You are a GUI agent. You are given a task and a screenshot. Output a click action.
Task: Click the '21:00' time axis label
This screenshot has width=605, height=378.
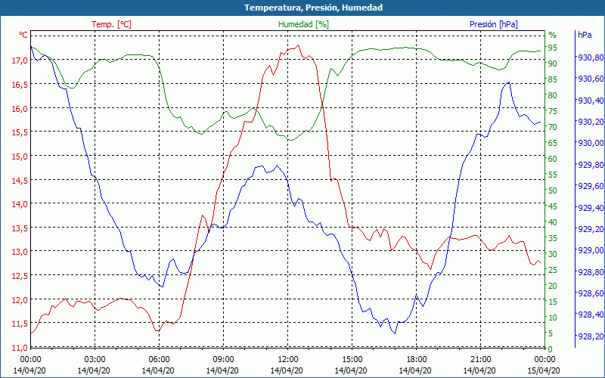[481, 359]
